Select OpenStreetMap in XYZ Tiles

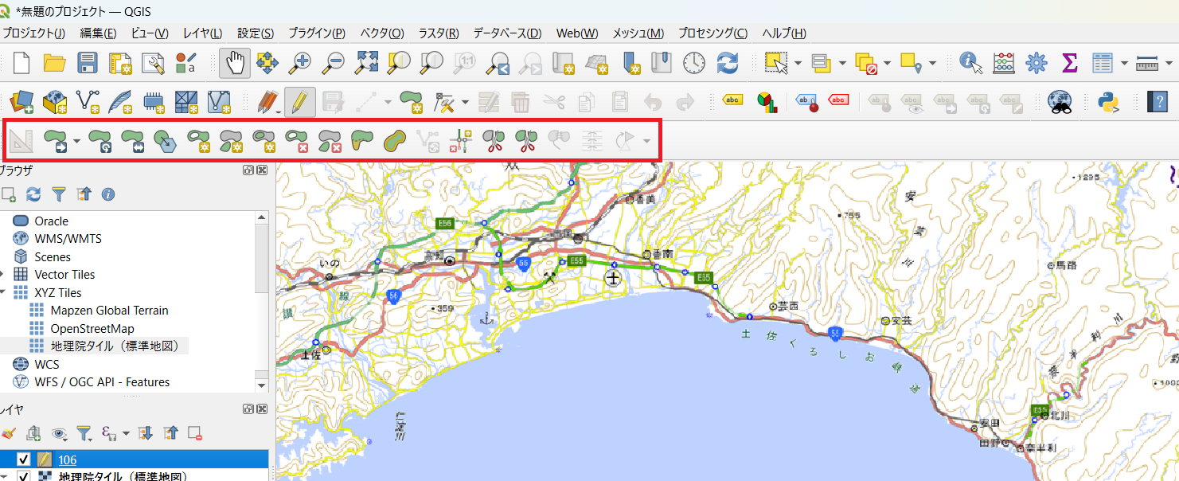coord(92,328)
